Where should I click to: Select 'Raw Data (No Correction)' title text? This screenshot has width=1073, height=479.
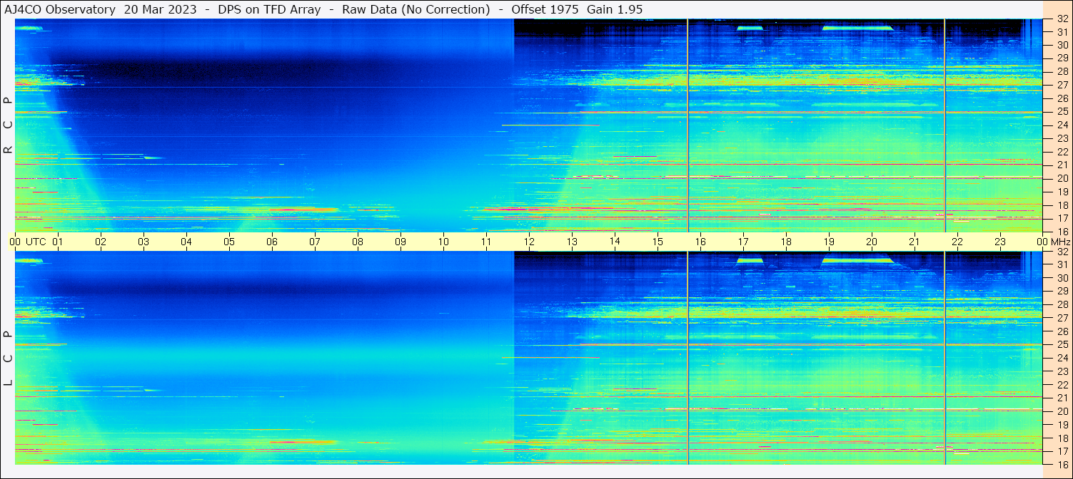pos(415,9)
